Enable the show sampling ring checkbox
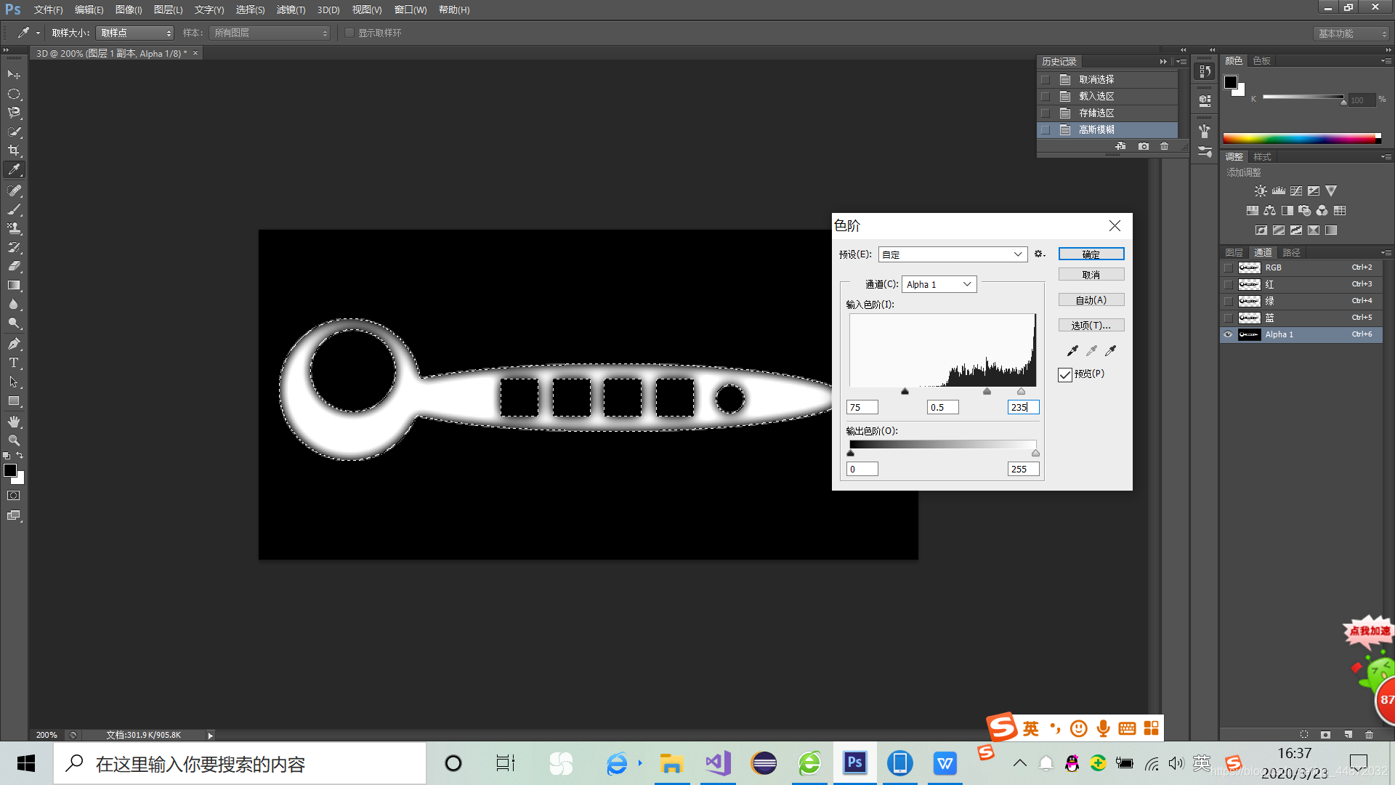 pos(349,33)
